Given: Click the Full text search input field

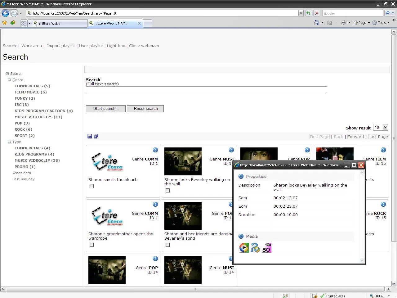Looking at the screenshot, I should click(x=206, y=90).
